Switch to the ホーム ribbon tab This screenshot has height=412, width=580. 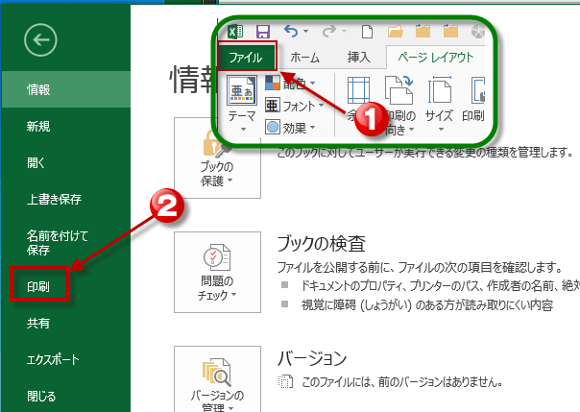304,58
